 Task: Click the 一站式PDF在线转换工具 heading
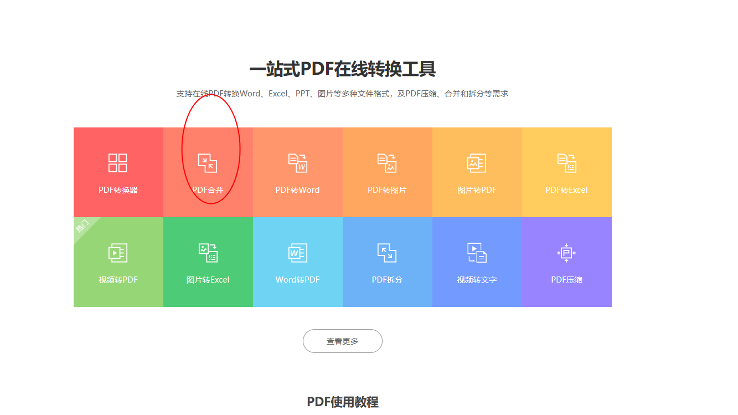pyautogui.click(x=342, y=69)
